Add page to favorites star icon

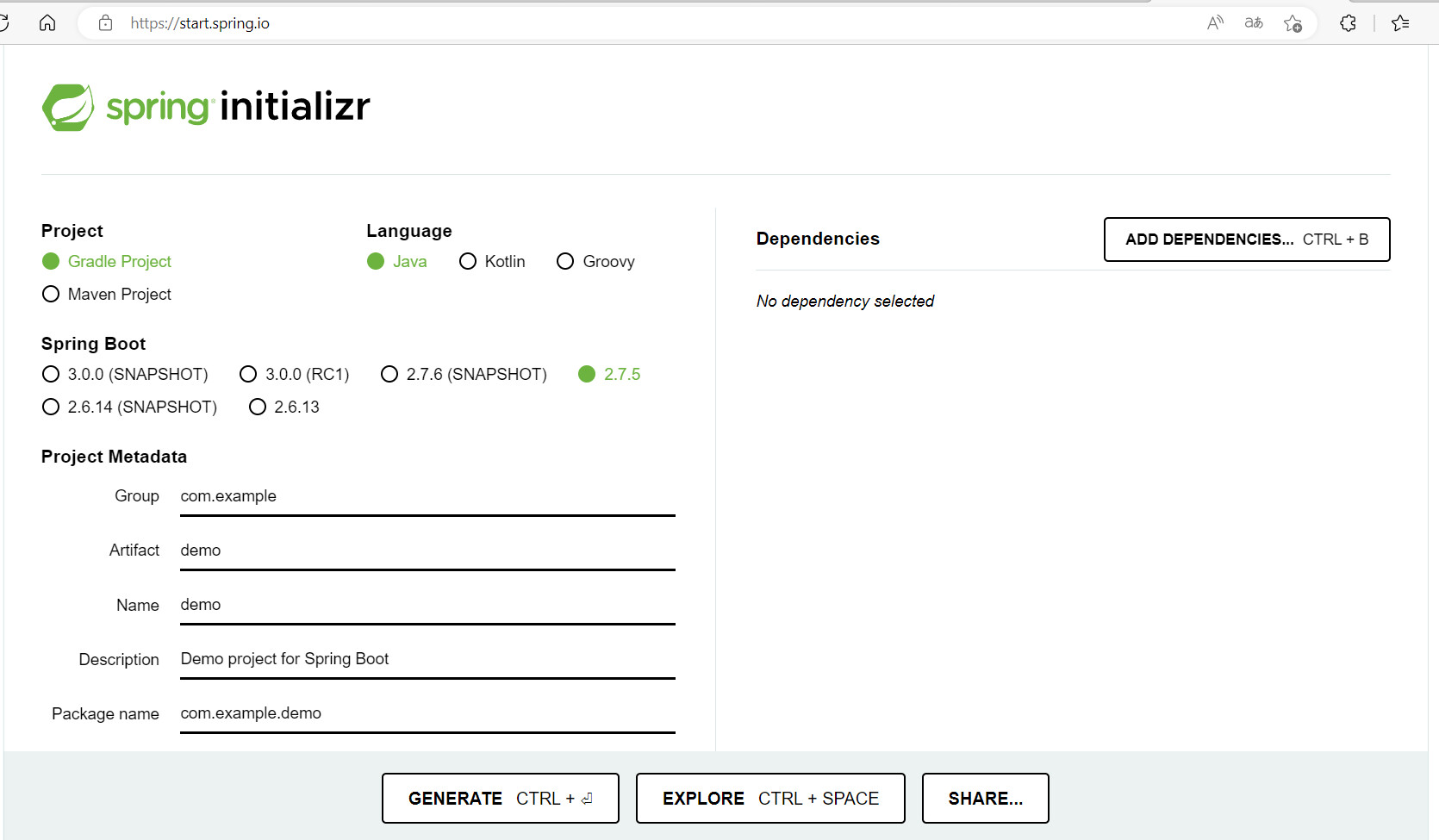click(1293, 23)
